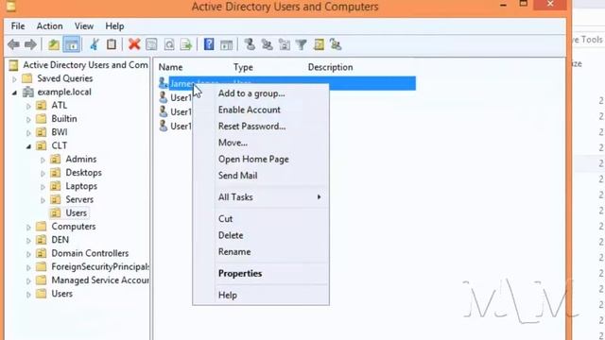Expand the Laptops OU under CLT
This screenshot has width=605, height=340.
pyautogui.click(x=43, y=187)
